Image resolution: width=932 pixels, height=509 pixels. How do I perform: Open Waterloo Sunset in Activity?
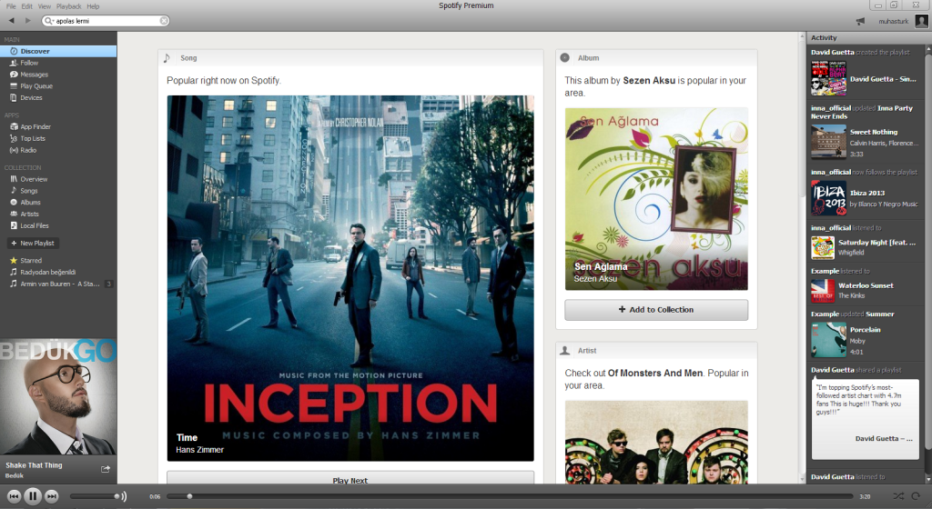click(866, 285)
